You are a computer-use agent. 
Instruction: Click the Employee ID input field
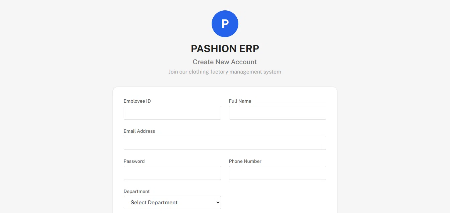coord(172,113)
